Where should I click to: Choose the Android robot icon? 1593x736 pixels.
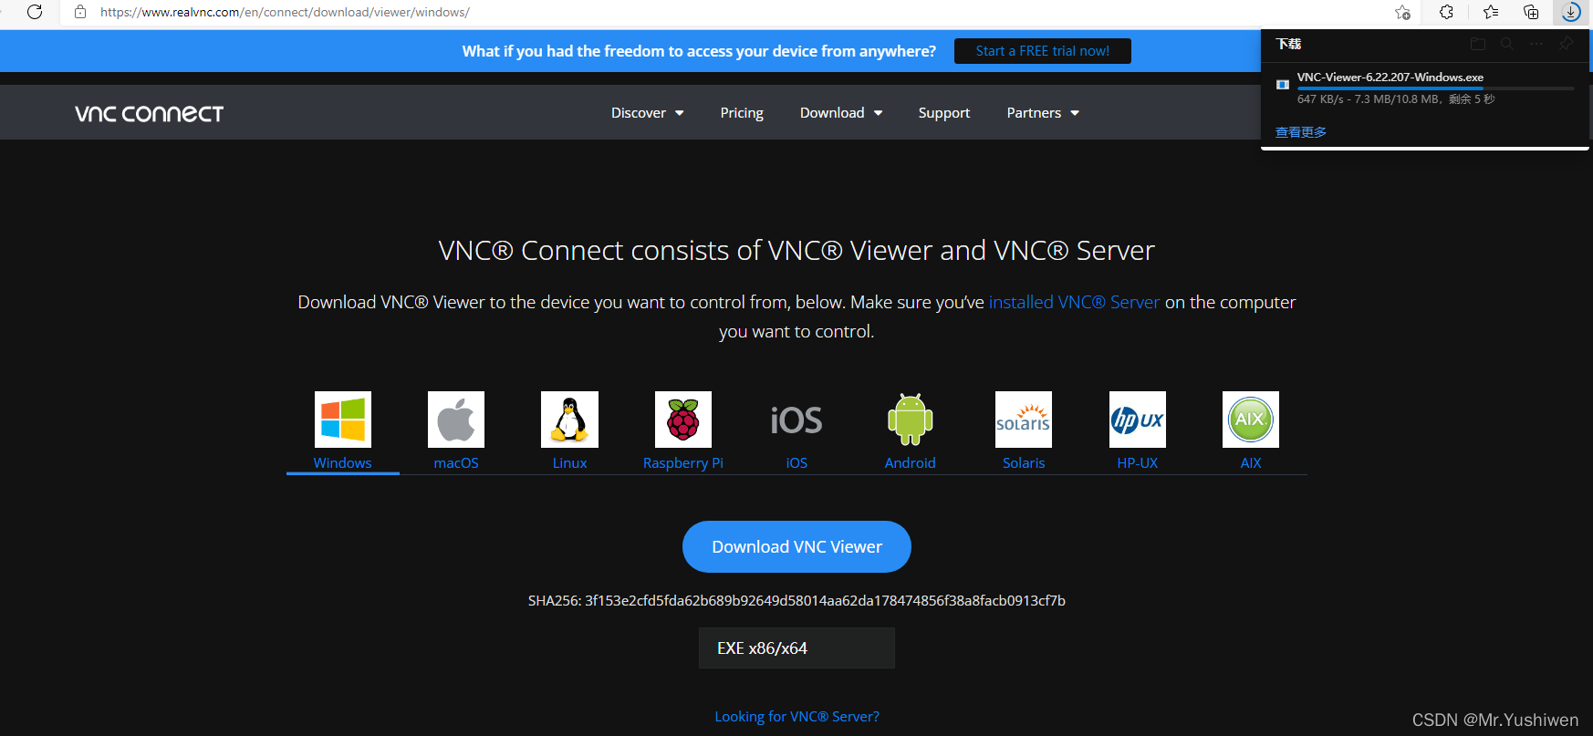910,420
